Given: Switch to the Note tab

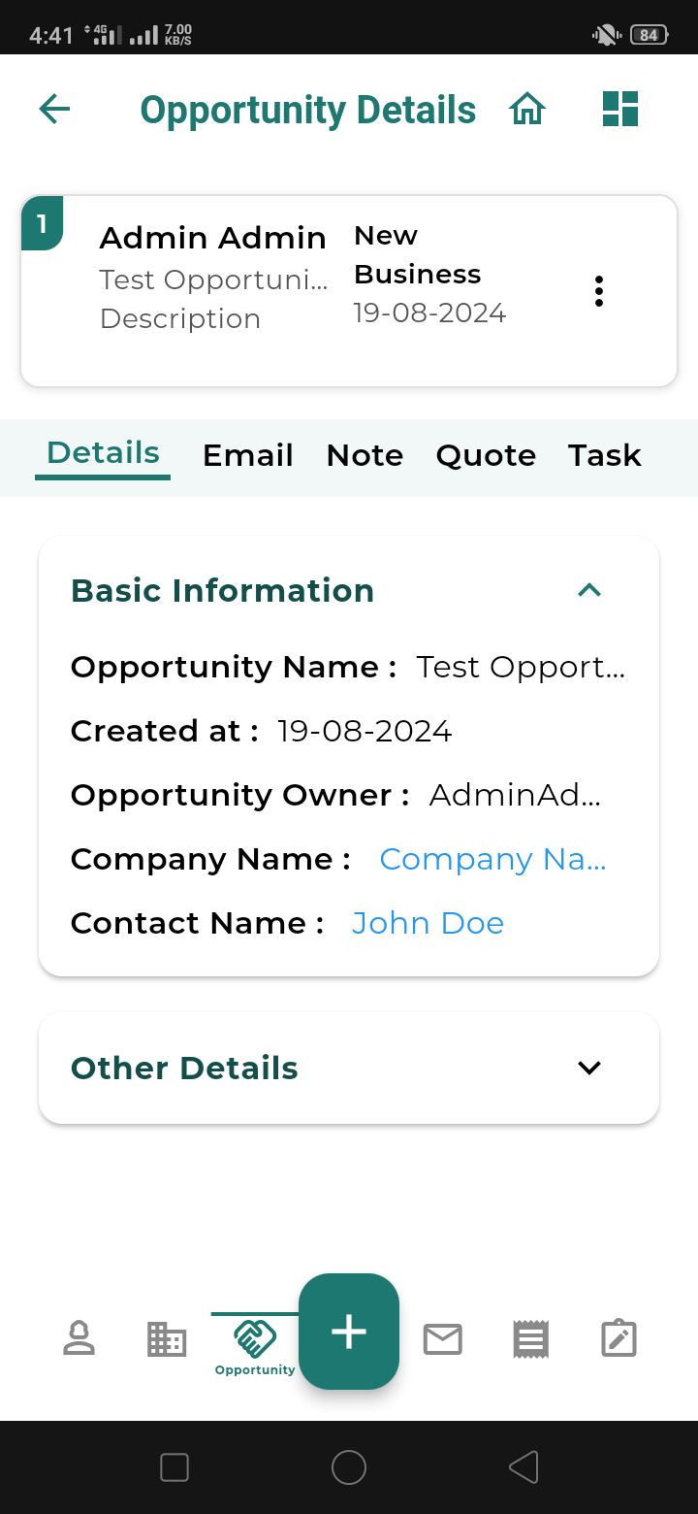Looking at the screenshot, I should (x=365, y=455).
